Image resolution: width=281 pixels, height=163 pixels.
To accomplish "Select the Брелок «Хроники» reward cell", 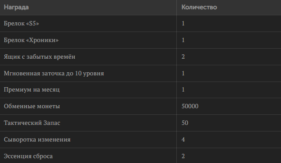I will pyautogui.click(x=88, y=40).
